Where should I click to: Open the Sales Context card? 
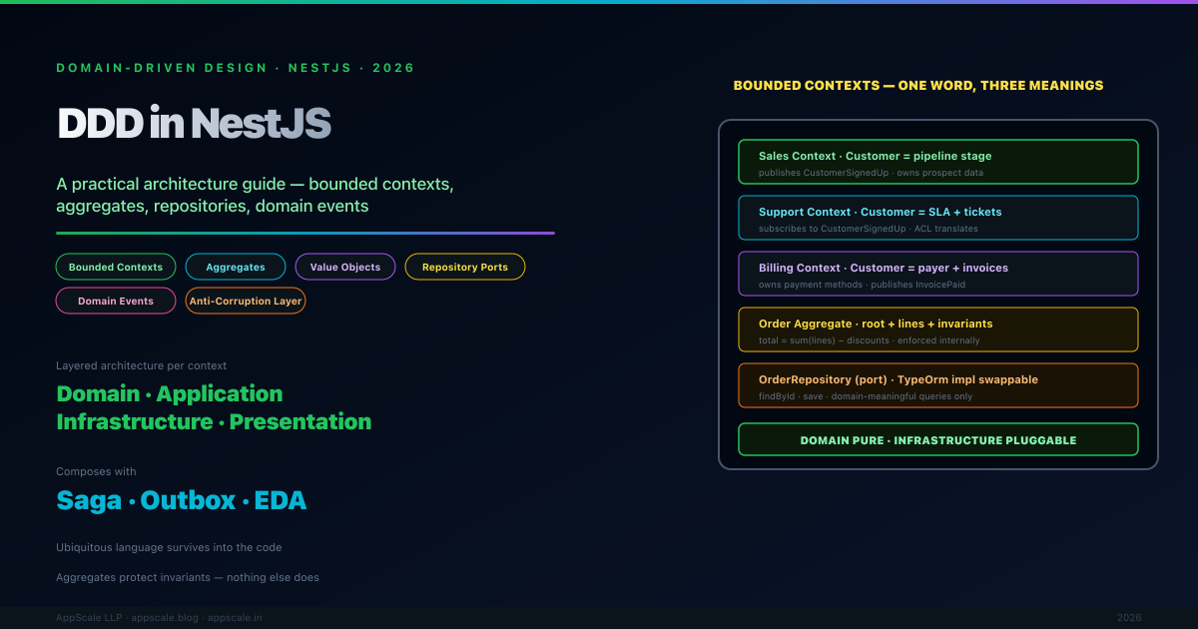937,162
